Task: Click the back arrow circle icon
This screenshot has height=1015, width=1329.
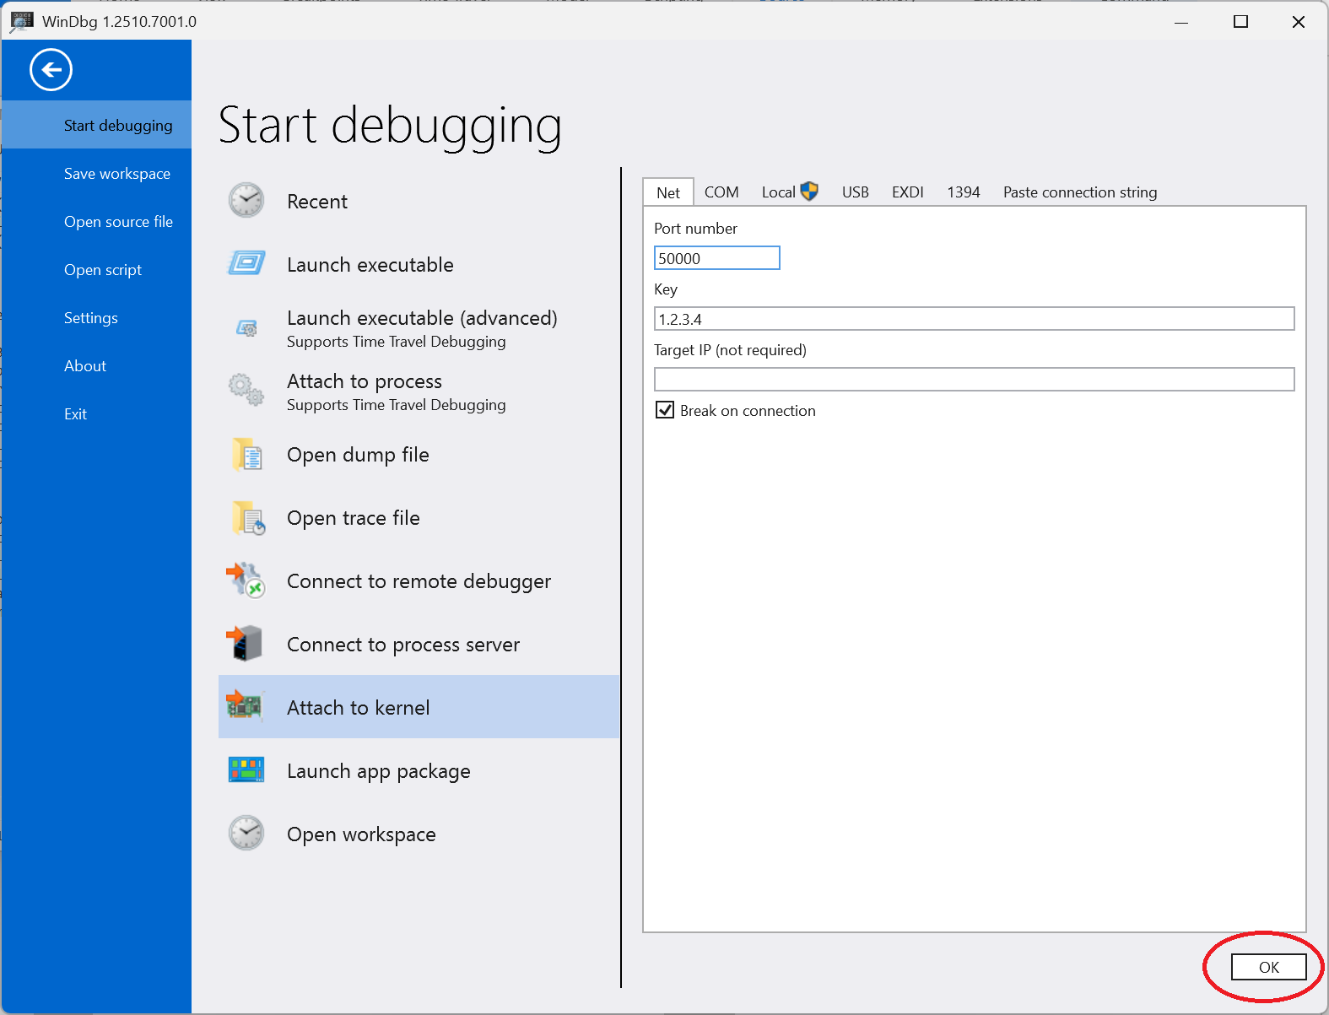Action: [x=51, y=70]
